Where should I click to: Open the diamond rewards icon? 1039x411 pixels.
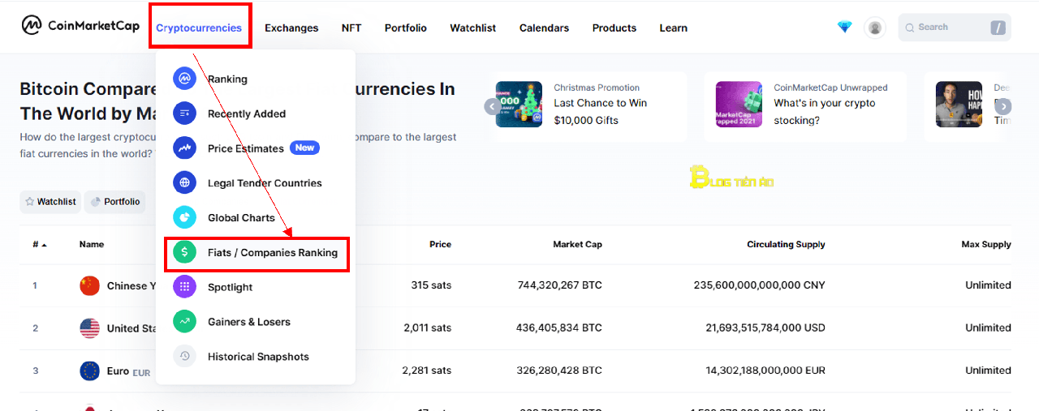[x=845, y=27]
